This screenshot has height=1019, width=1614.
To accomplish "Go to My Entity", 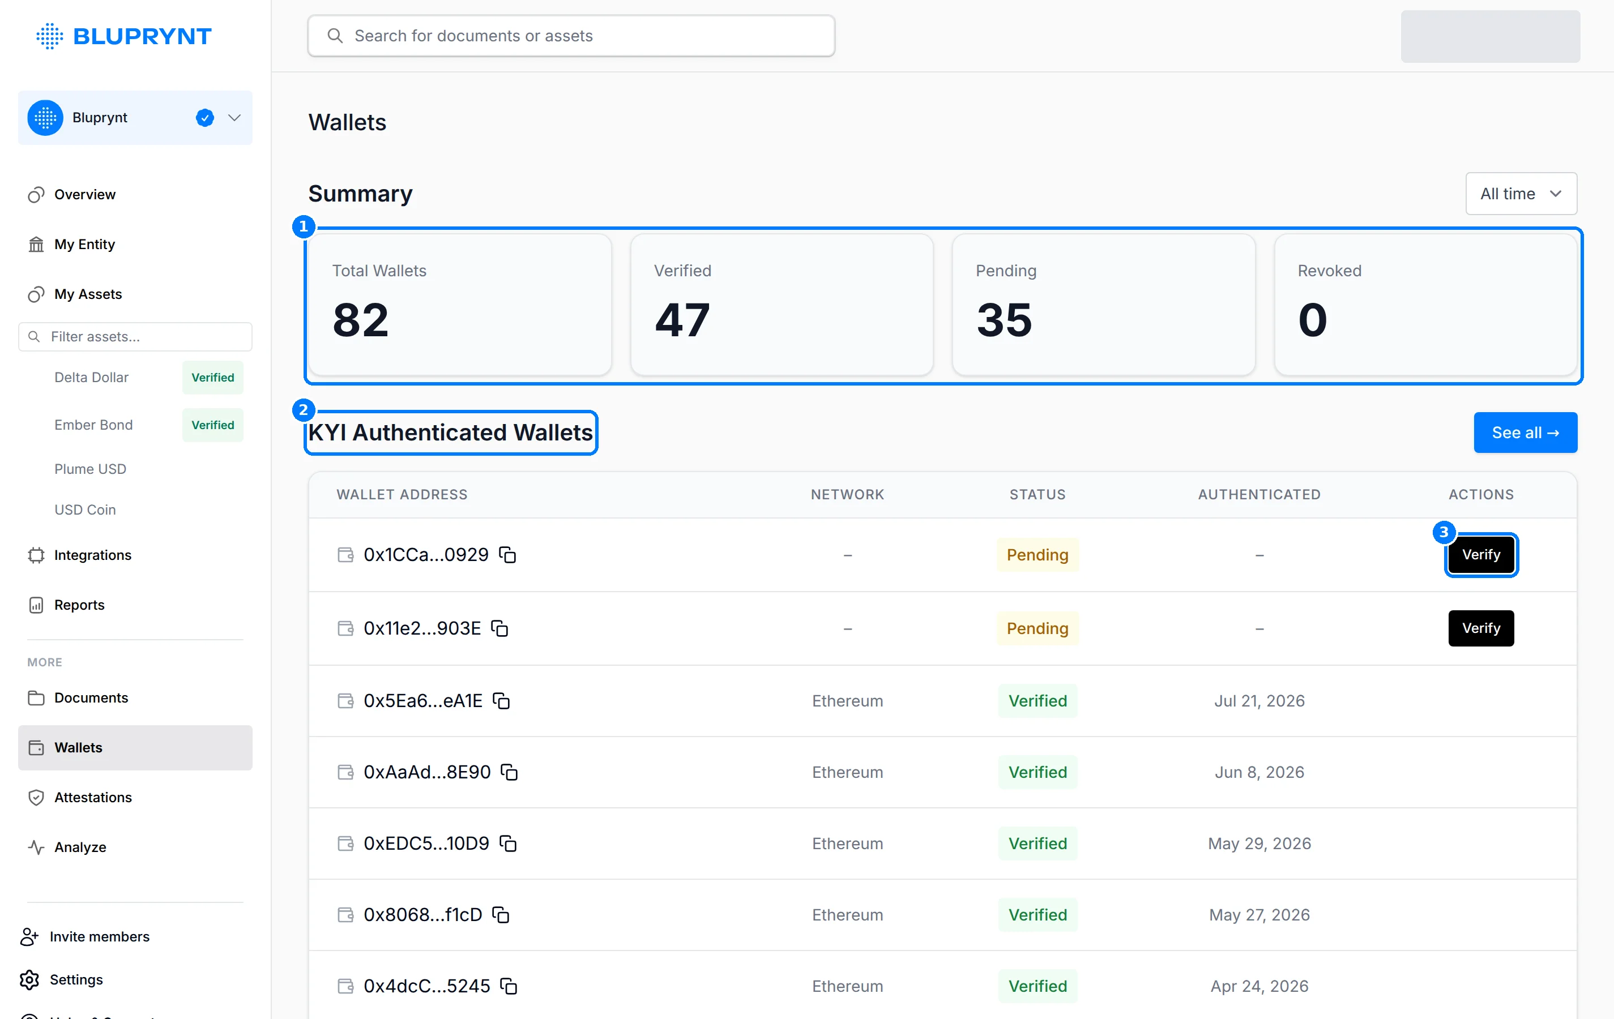I will (x=135, y=245).
